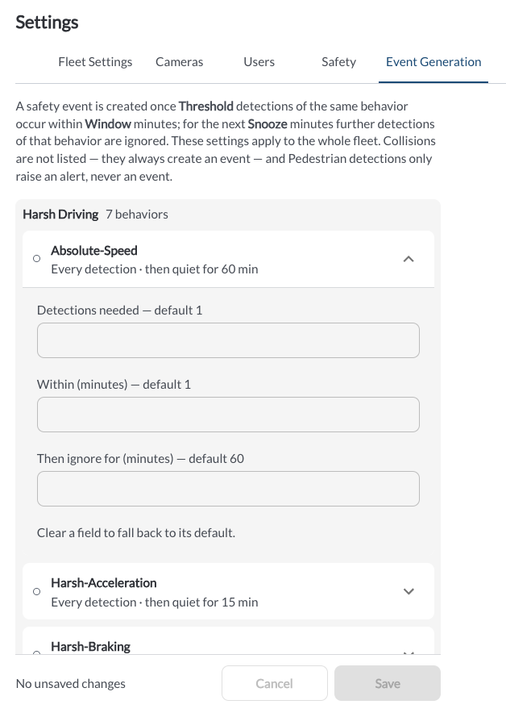Screen dimensions: 506x717
Task: Expand the Harsh-Acceleration chevron arrow
Action: click(x=409, y=591)
